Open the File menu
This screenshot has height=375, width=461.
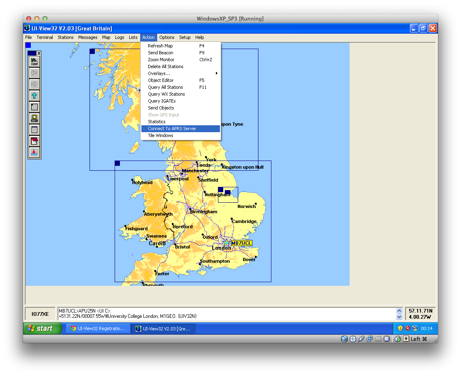(x=28, y=37)
